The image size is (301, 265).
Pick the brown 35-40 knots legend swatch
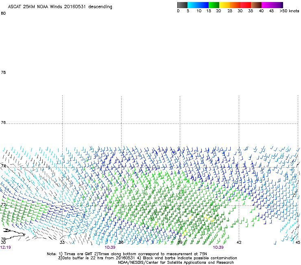click(256, 5)
